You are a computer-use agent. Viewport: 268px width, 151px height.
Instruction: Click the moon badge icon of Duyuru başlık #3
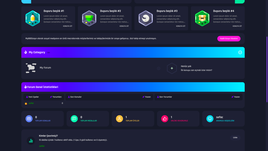(146, 18)
